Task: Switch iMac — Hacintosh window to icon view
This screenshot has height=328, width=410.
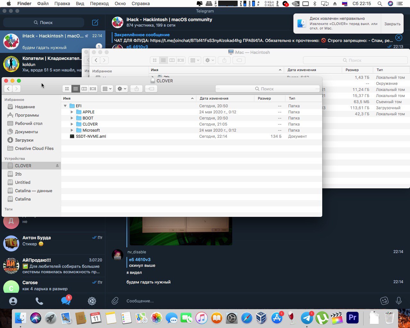Action: click(155, 60)
